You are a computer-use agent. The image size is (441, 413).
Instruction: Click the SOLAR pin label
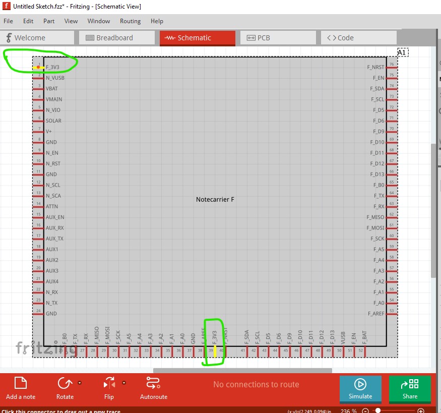pos(53,121)
